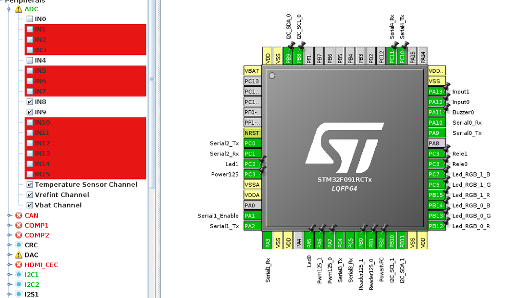
Task: Select pin PB12 Led_RGB_0_R
Action: click(x=437, y=226)
